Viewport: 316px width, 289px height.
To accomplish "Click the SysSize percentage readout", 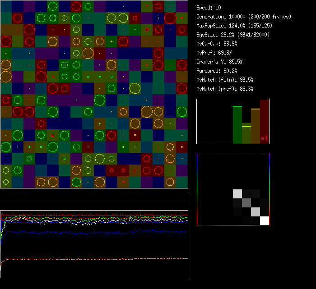I will pyautogui.click(x=233, y=35).
